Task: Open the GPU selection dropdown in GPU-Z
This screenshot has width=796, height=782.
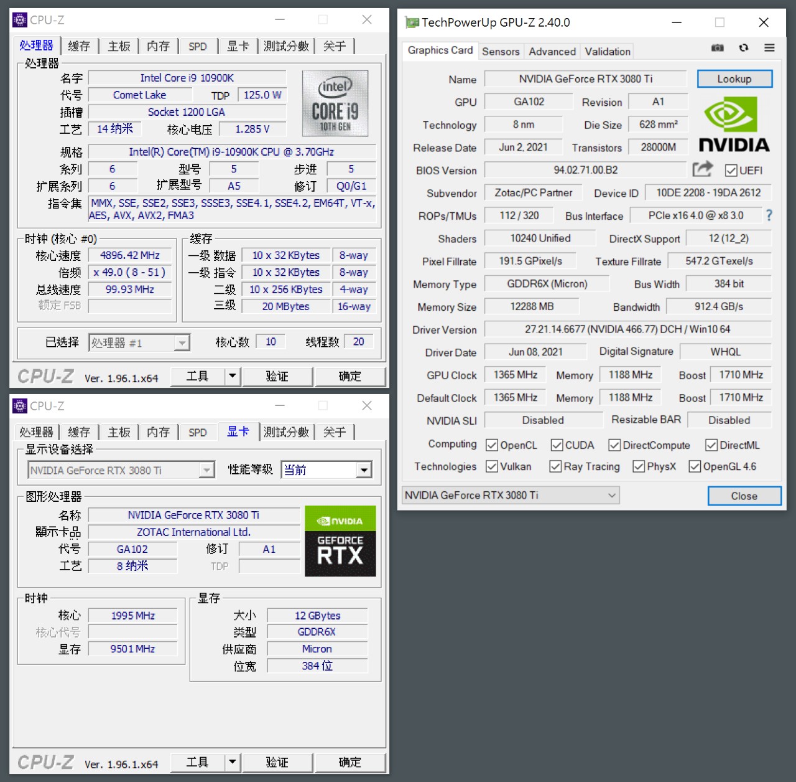Action: pyautogui.click(x=511, y=495)
